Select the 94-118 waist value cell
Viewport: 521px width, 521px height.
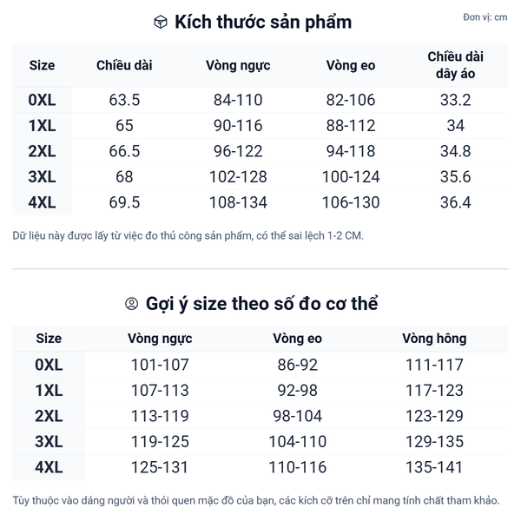coord(351,151)
